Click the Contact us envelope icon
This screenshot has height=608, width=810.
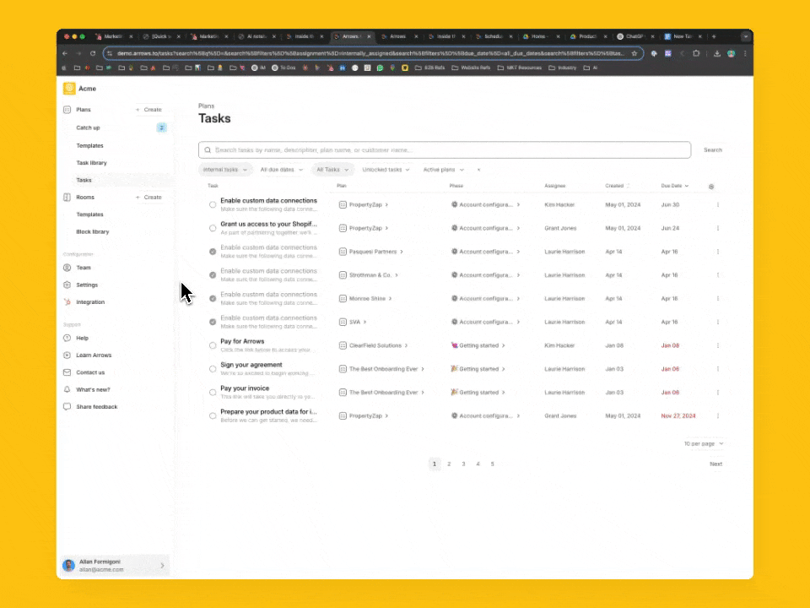tap(67, 372)
